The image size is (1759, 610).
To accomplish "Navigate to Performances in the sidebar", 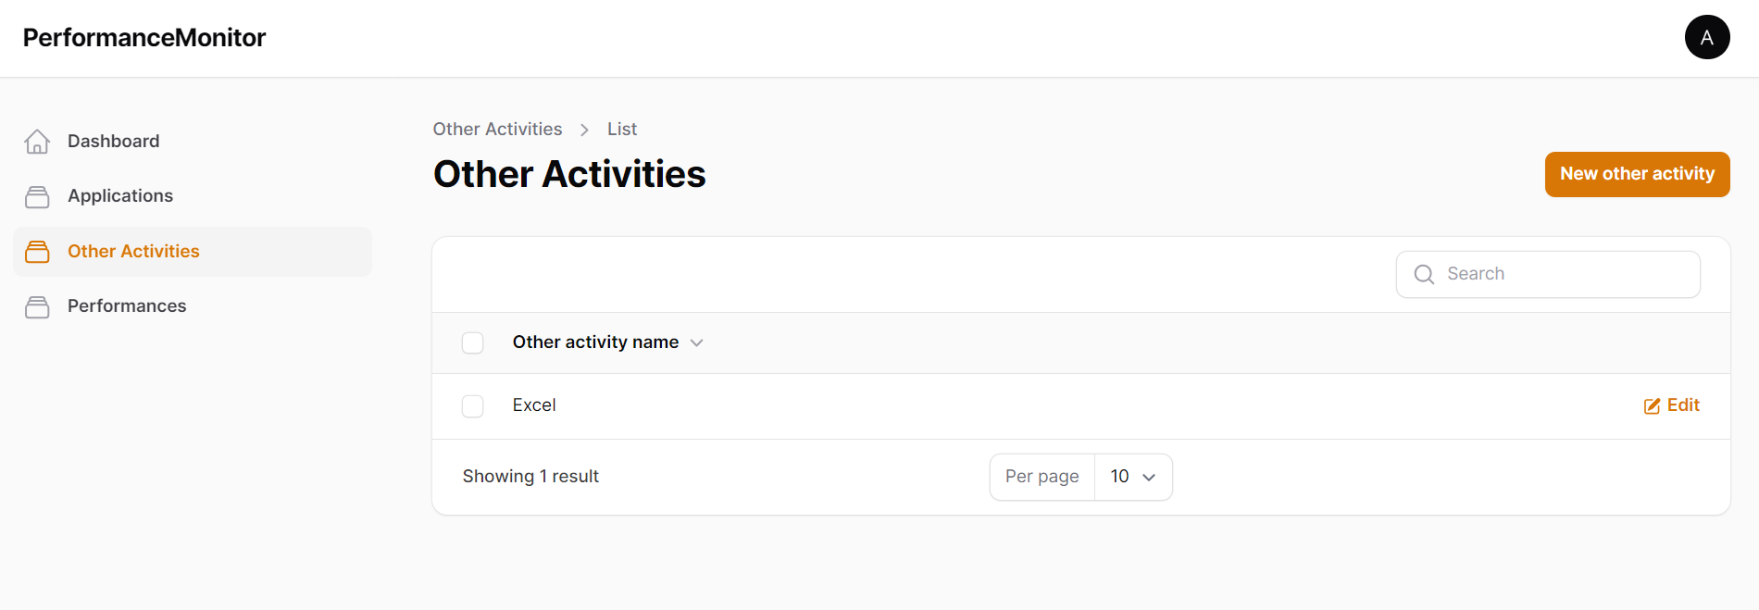I will pyautogui.click(x=126, y=306).
